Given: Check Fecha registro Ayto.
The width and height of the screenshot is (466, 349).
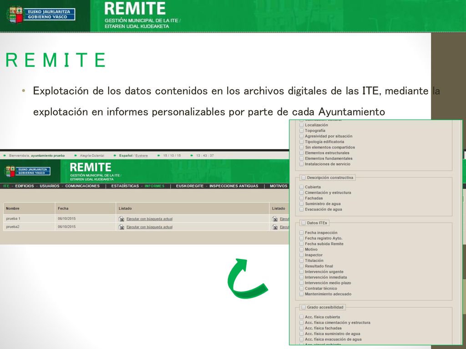Looking at the screenshot, I should click(301, 238).
